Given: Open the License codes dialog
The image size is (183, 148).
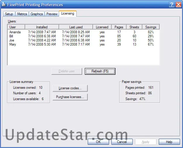Looking at the screenshot, I should pos(70,88).
